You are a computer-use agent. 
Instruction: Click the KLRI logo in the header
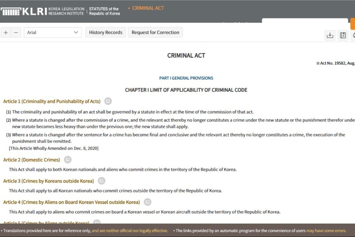(24, 11)
